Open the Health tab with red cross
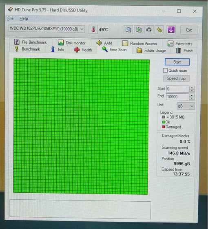The height and width of the screenshot is (229, 208). [x=83, y=50]
